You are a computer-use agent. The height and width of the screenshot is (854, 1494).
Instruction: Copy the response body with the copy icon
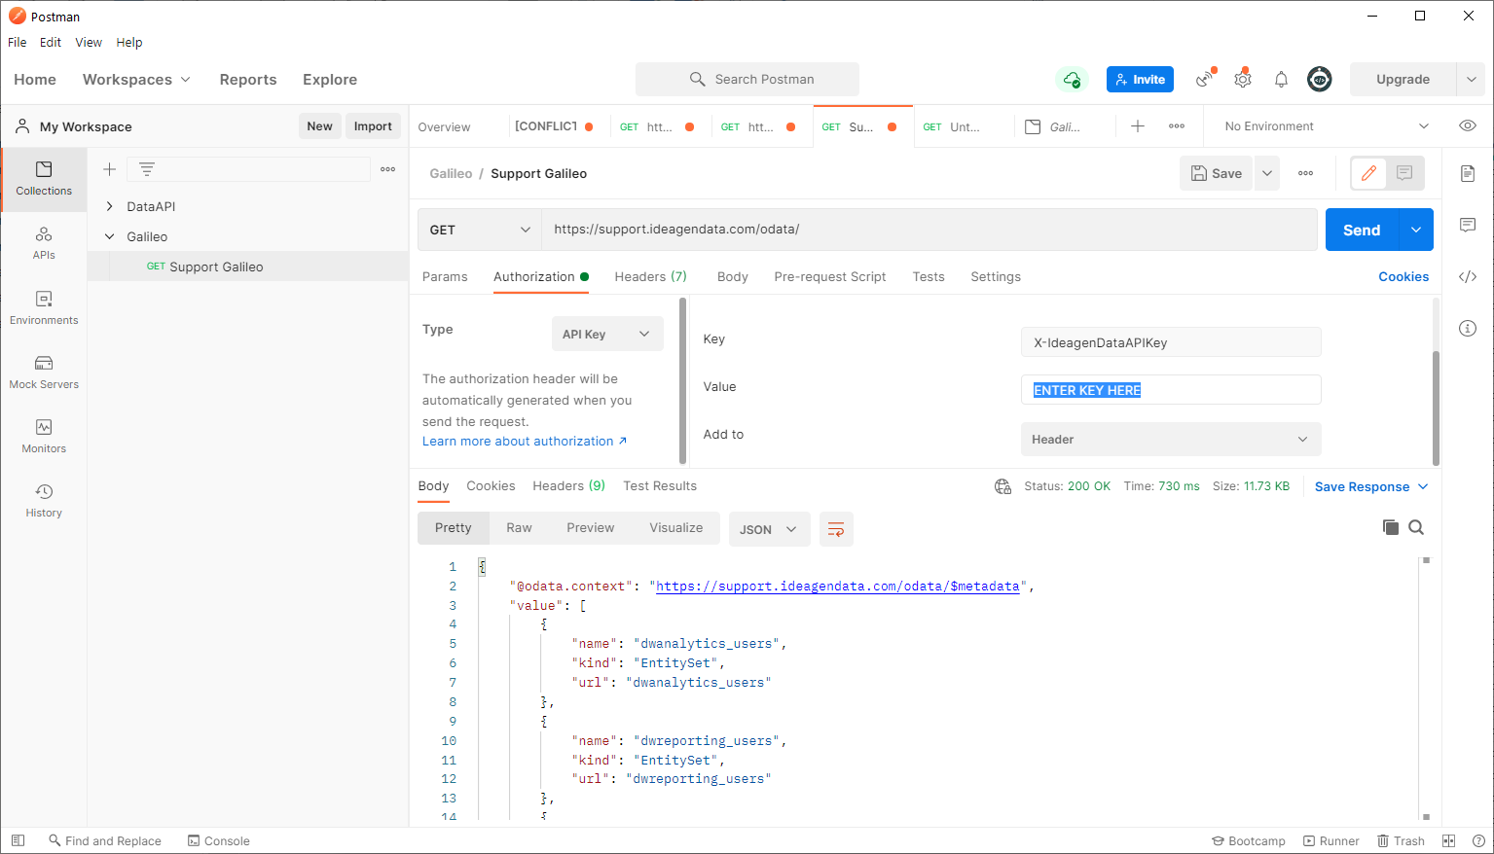tap(1390, 527)
